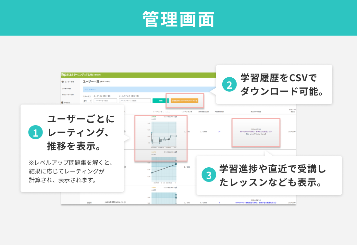
Task: Click the blue 9 answered-problems link
Action: pyautogui.click(x=219, y=203)
